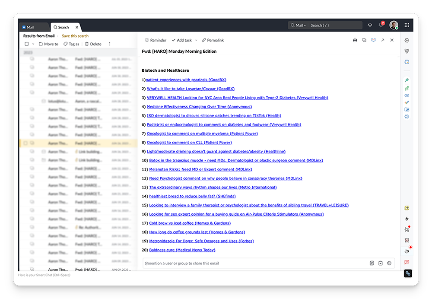The image size is (432, 299).
Task: Click Move to in list toolbar
Action: click(x=48, y=44)
